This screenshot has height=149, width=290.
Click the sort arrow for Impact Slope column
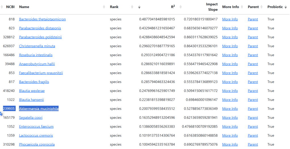(x=181, y=7)
